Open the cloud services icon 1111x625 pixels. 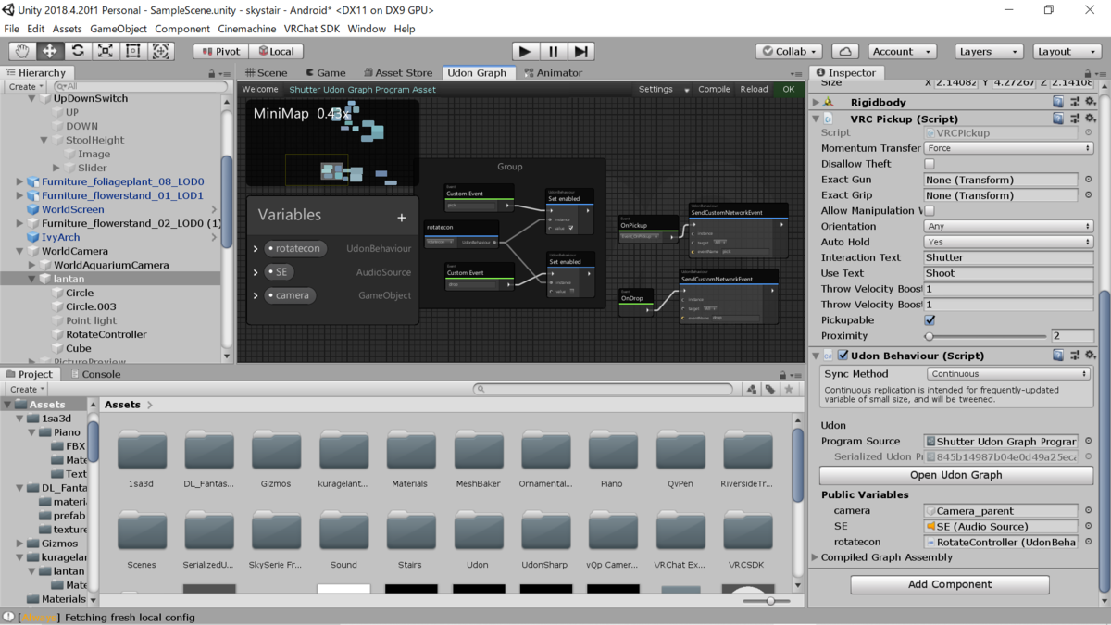[845, 52]
